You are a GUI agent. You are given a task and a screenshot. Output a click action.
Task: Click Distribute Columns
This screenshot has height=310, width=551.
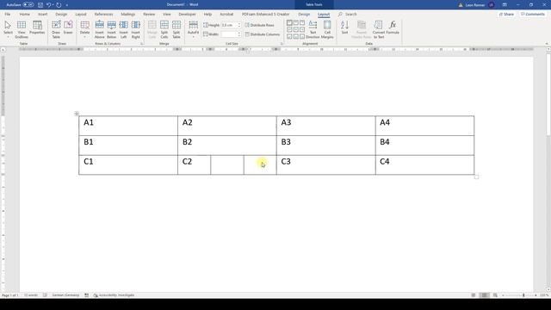click(x=263, y=34)
